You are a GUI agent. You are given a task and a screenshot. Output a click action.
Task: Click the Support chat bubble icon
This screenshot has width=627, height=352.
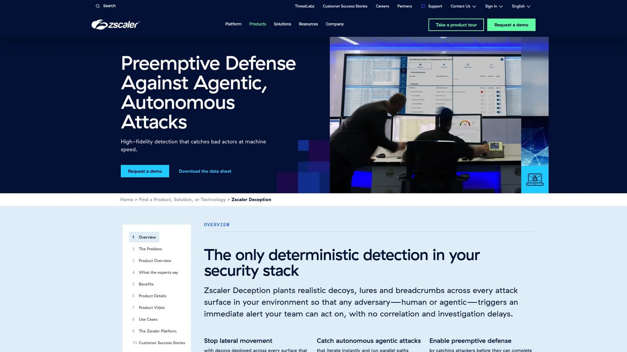tap(423, 6)
